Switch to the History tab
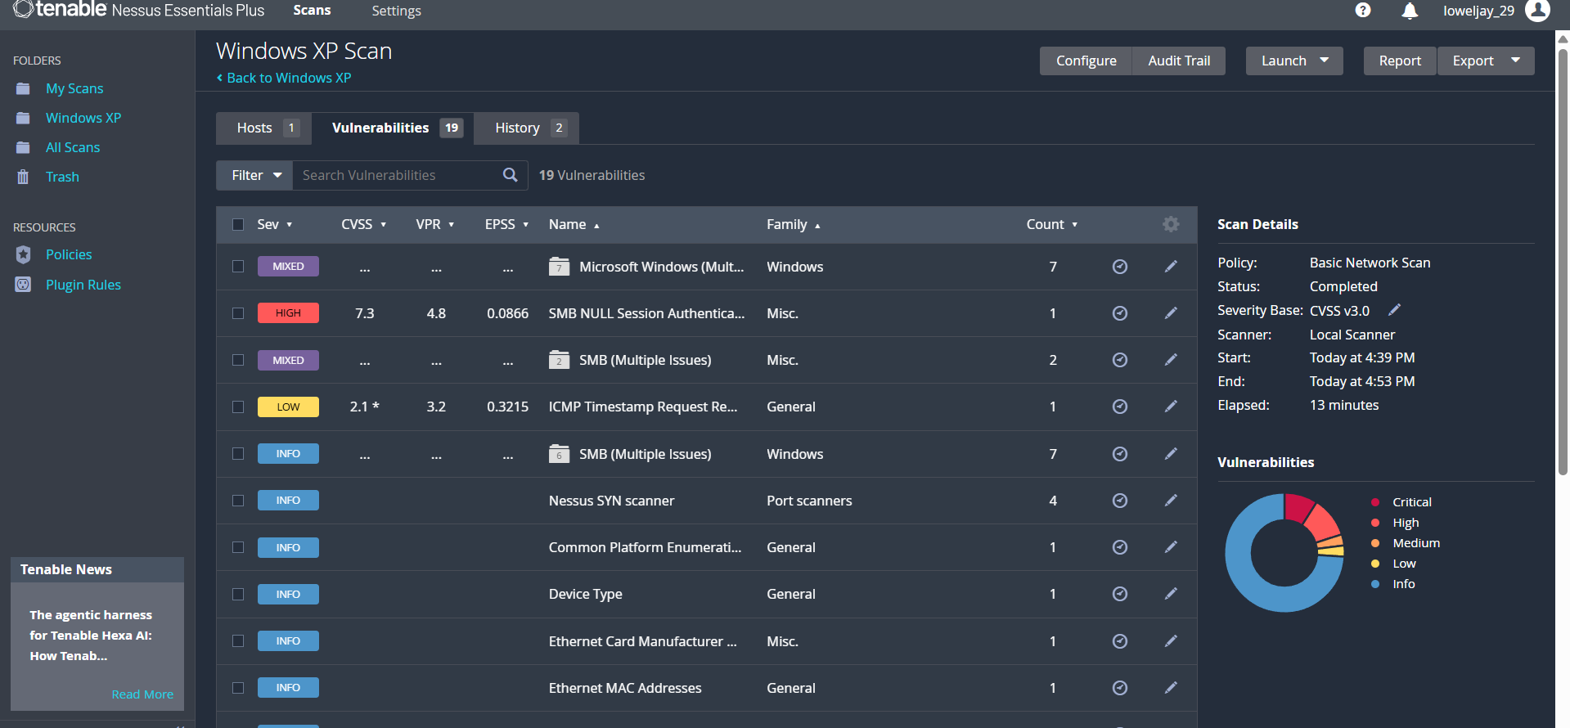The image size is (1570, 728). [x=526, y=128]
